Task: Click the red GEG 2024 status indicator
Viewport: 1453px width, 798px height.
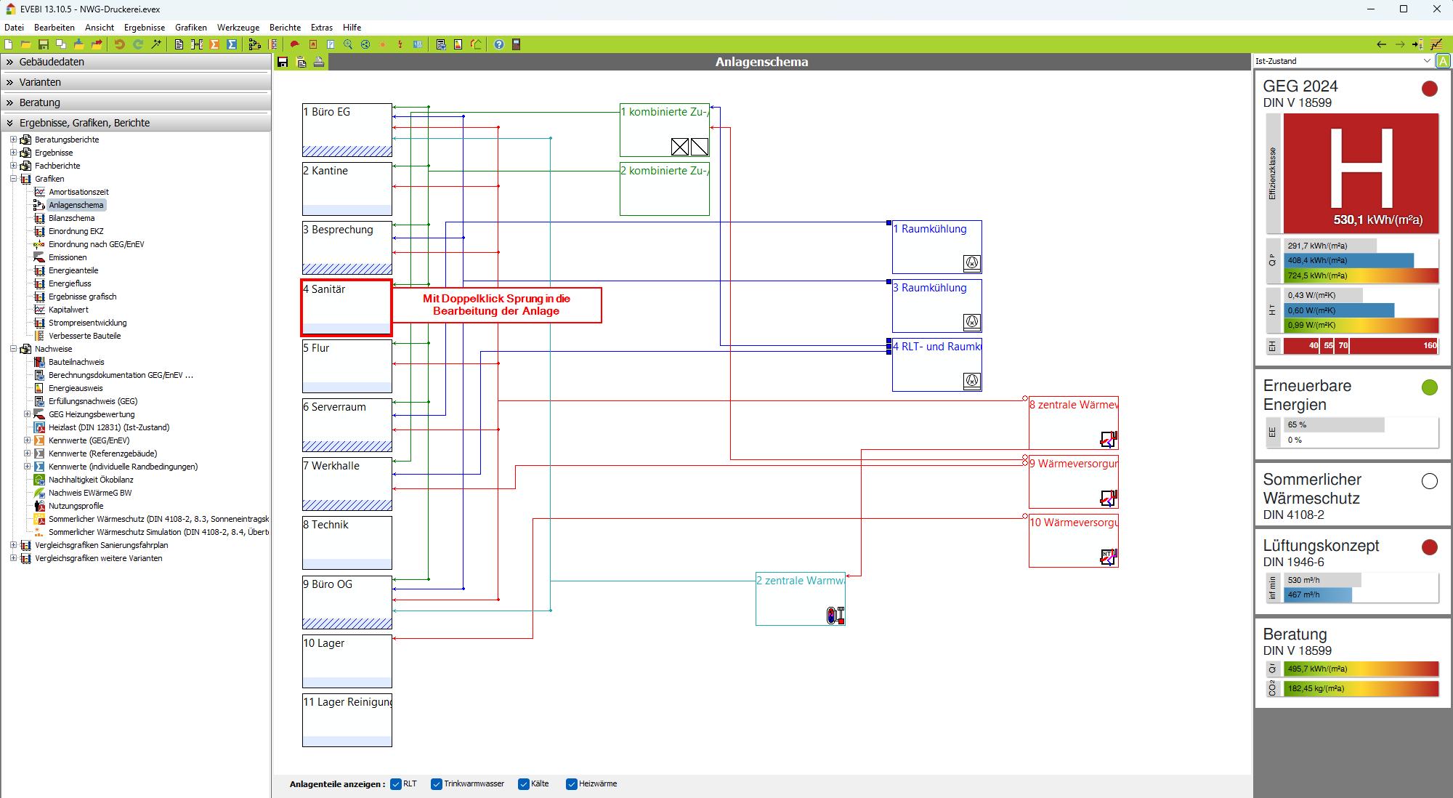Action: (x=1429, y=89)
